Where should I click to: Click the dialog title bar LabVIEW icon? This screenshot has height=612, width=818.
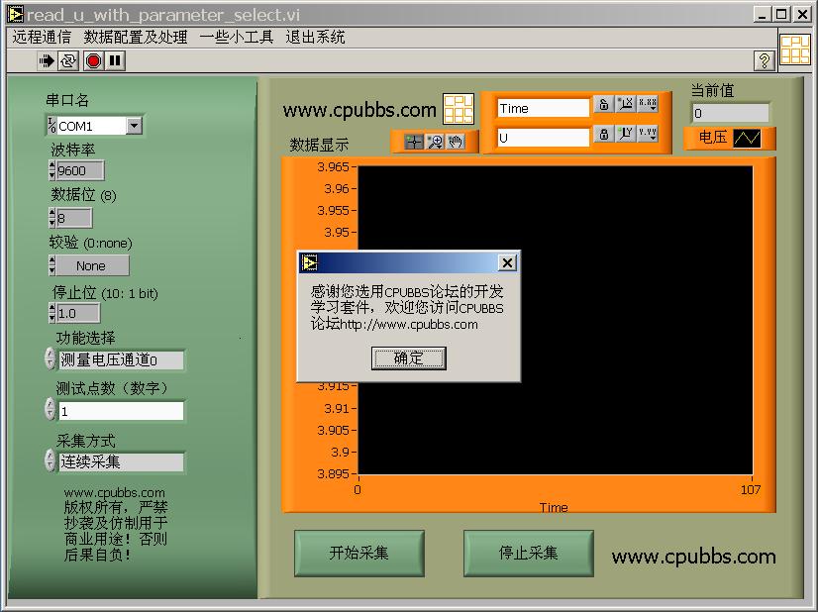tap(309, 262)
